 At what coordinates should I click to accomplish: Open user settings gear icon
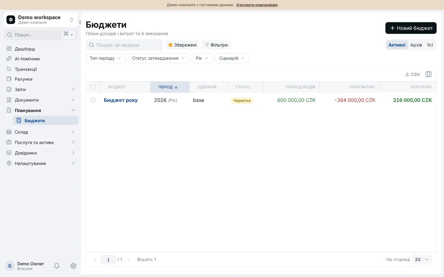point(73,266)
